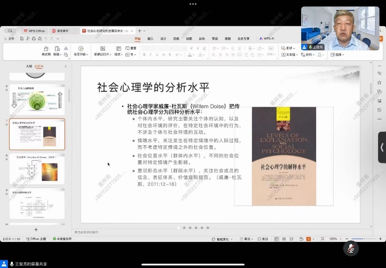Click the add slide plus icon below thumbnails
This screenshot has height=268, width=386.
36,229
